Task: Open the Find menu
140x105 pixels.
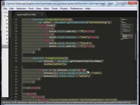Action: tap(31, 8)
